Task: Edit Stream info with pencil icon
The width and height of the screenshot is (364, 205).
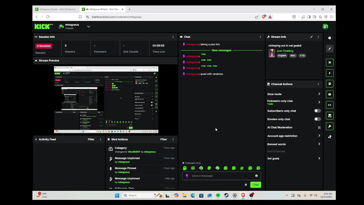Action: tap(311, 37)
